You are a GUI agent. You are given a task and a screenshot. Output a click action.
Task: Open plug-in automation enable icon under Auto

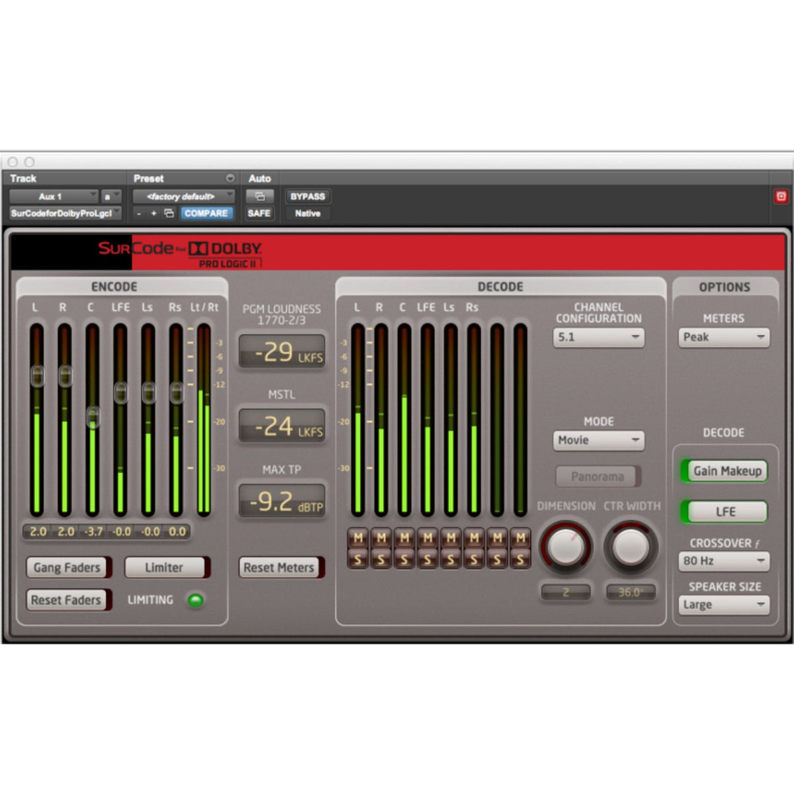click(259, 197)
